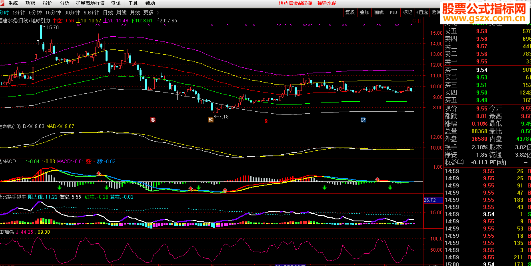
Task: Click the 涨幅 0.10% quote field
Action: pos(466,124)
